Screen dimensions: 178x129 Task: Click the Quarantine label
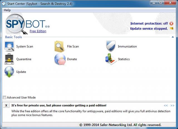[24, 59]
